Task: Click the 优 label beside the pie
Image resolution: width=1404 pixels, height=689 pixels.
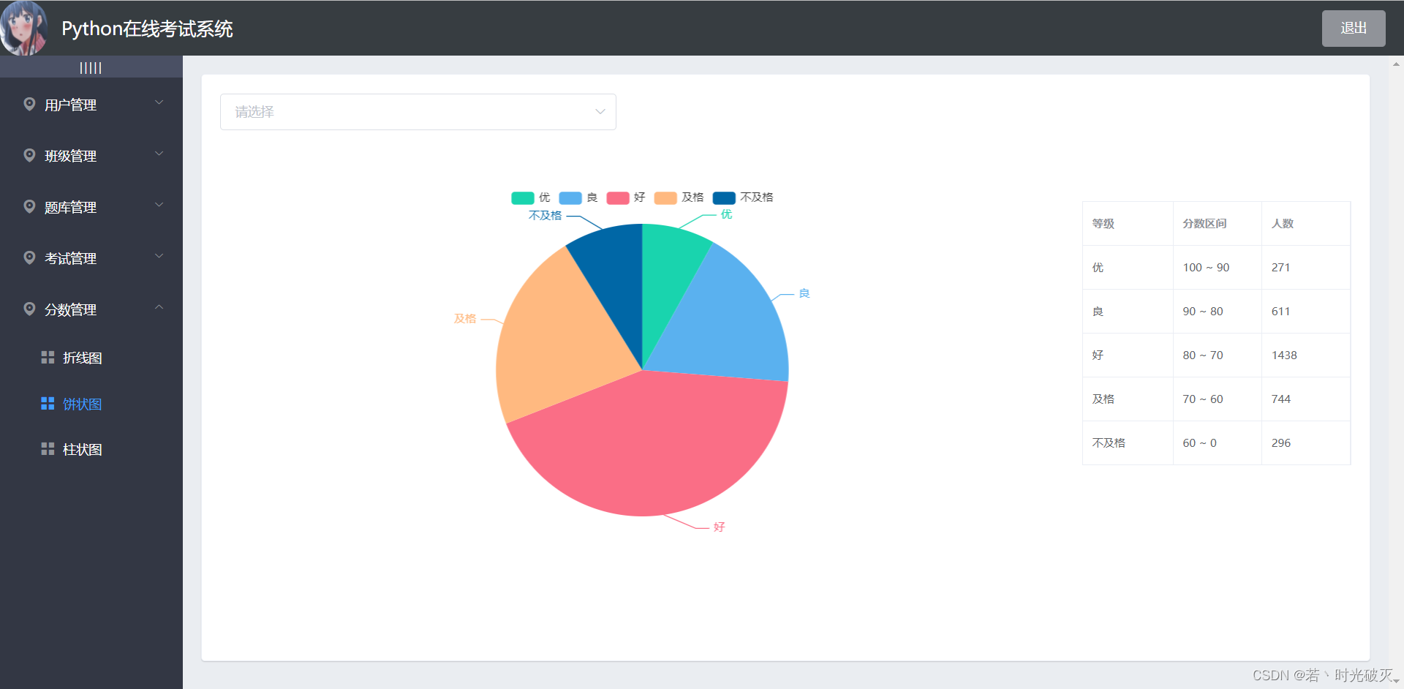Action: pos(726,214)
